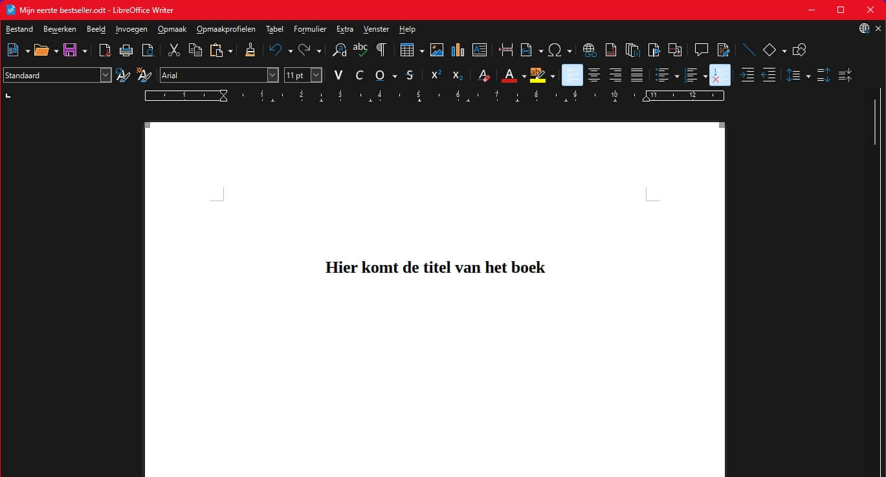Toggle unordered bullet list
This screenshot has width=886, height=477.
tap(662, 76)
